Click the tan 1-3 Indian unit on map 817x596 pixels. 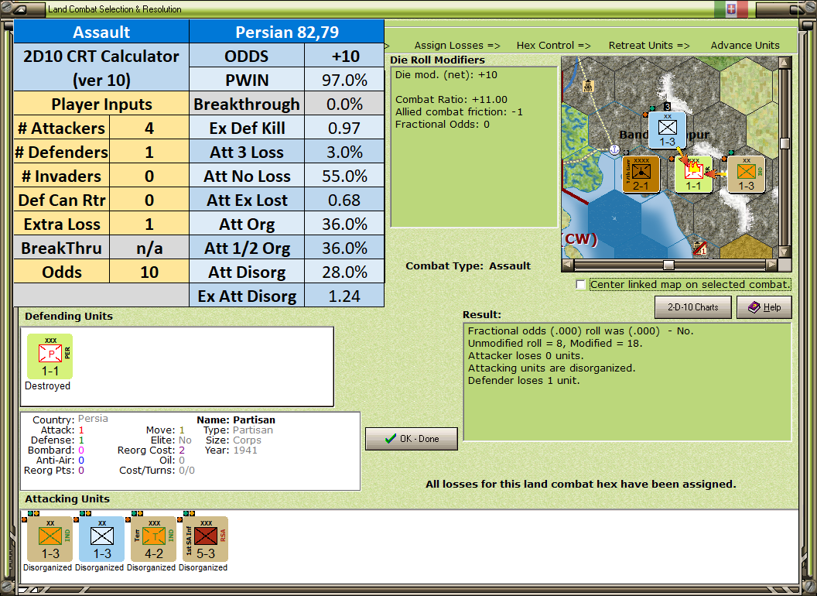pyautogui.click(x=746, y=173)
